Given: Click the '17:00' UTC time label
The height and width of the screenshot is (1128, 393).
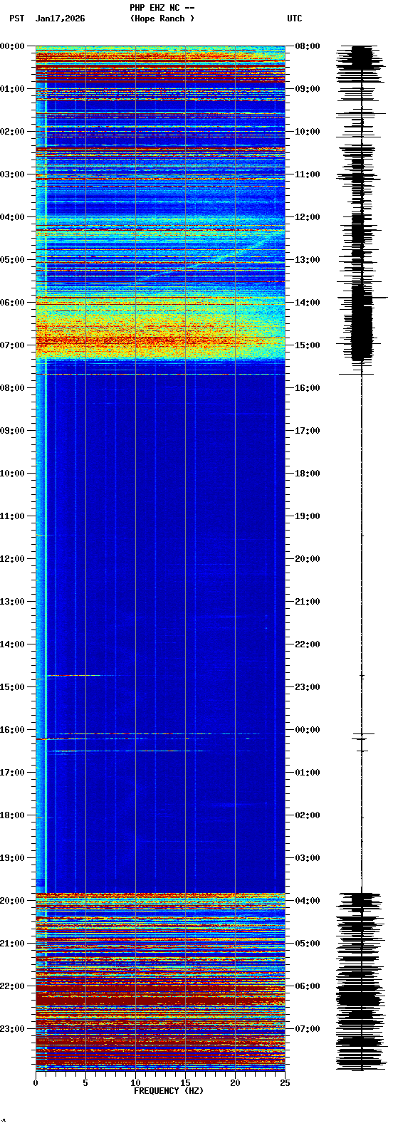Looking at the screenshot, I should click(308, 431).
